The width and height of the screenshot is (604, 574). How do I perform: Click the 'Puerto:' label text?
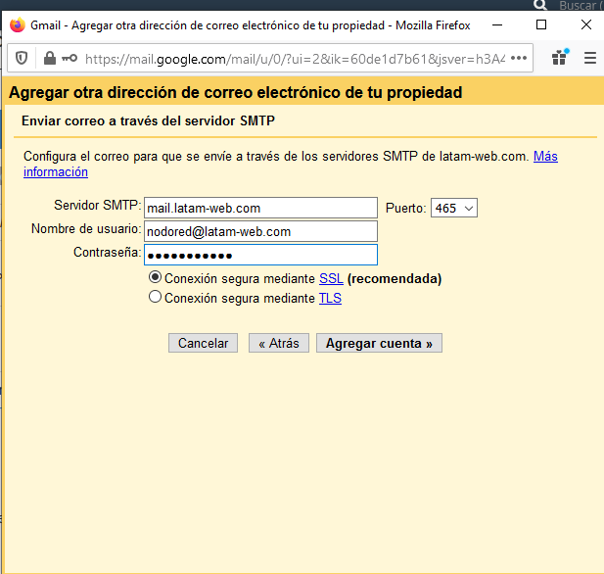[405, 209]
